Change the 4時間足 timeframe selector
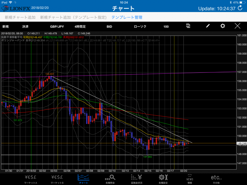Viewport: 247px width, 185px height. coord(80,27)
